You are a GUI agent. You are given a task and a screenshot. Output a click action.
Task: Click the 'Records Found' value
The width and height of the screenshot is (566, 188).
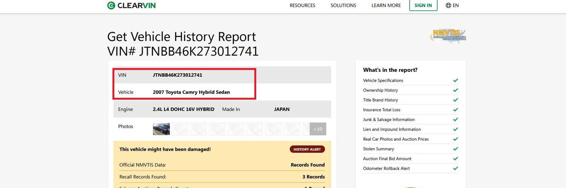click(308, 165)
